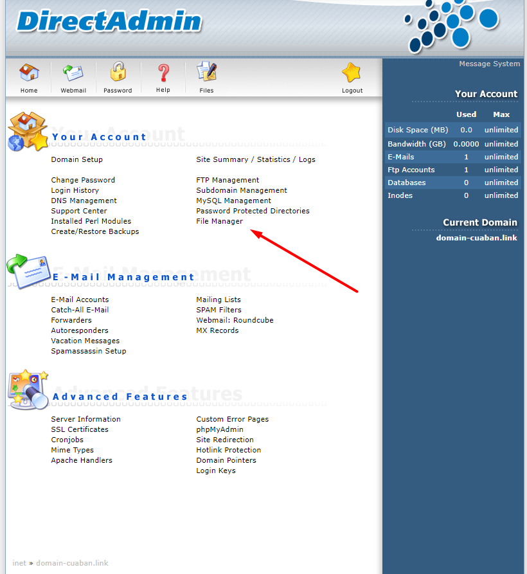The image size is (527, 574).
Task: Click the Advanced Features monitor icon
Action: (28, 390)
